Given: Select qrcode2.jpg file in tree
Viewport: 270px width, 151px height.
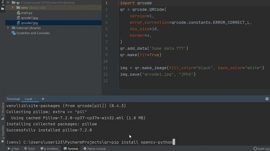Looking at the screenshot, I should (29, 23).
